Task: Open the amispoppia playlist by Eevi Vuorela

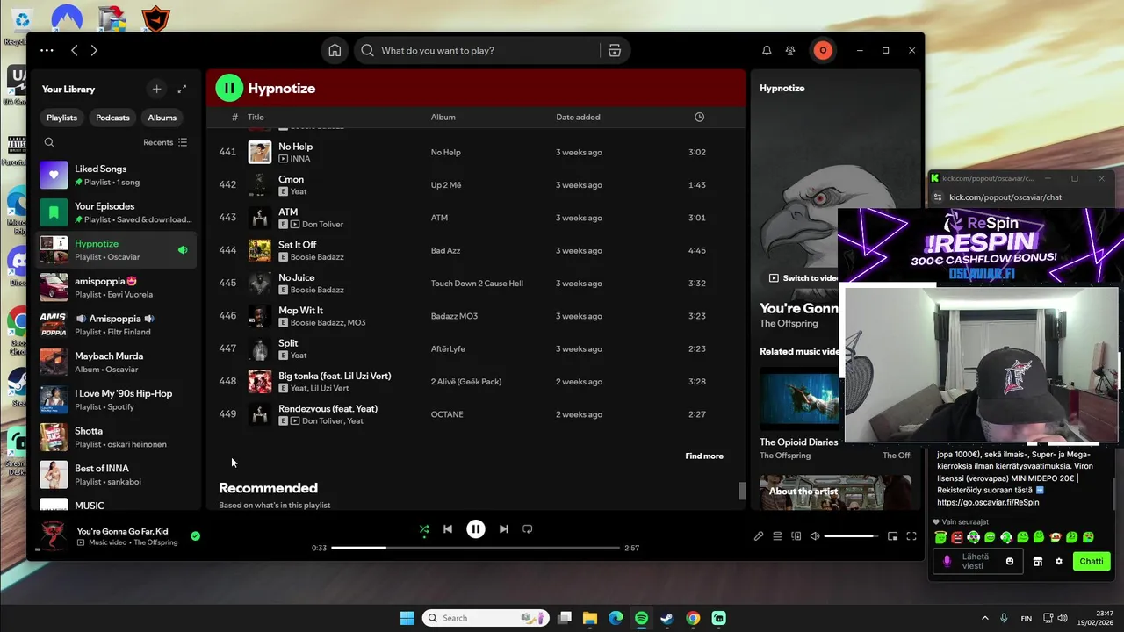Action: pos(117,287)
